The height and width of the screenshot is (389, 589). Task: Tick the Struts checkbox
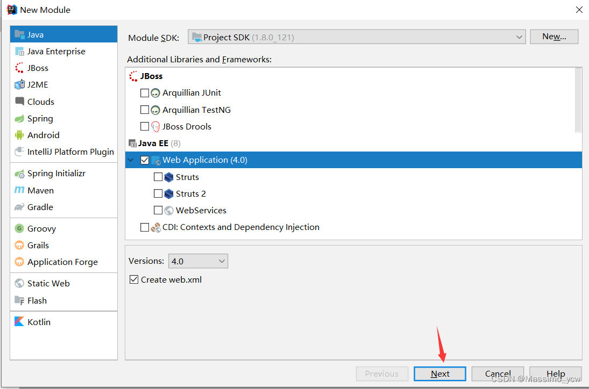tap(158, 177)
